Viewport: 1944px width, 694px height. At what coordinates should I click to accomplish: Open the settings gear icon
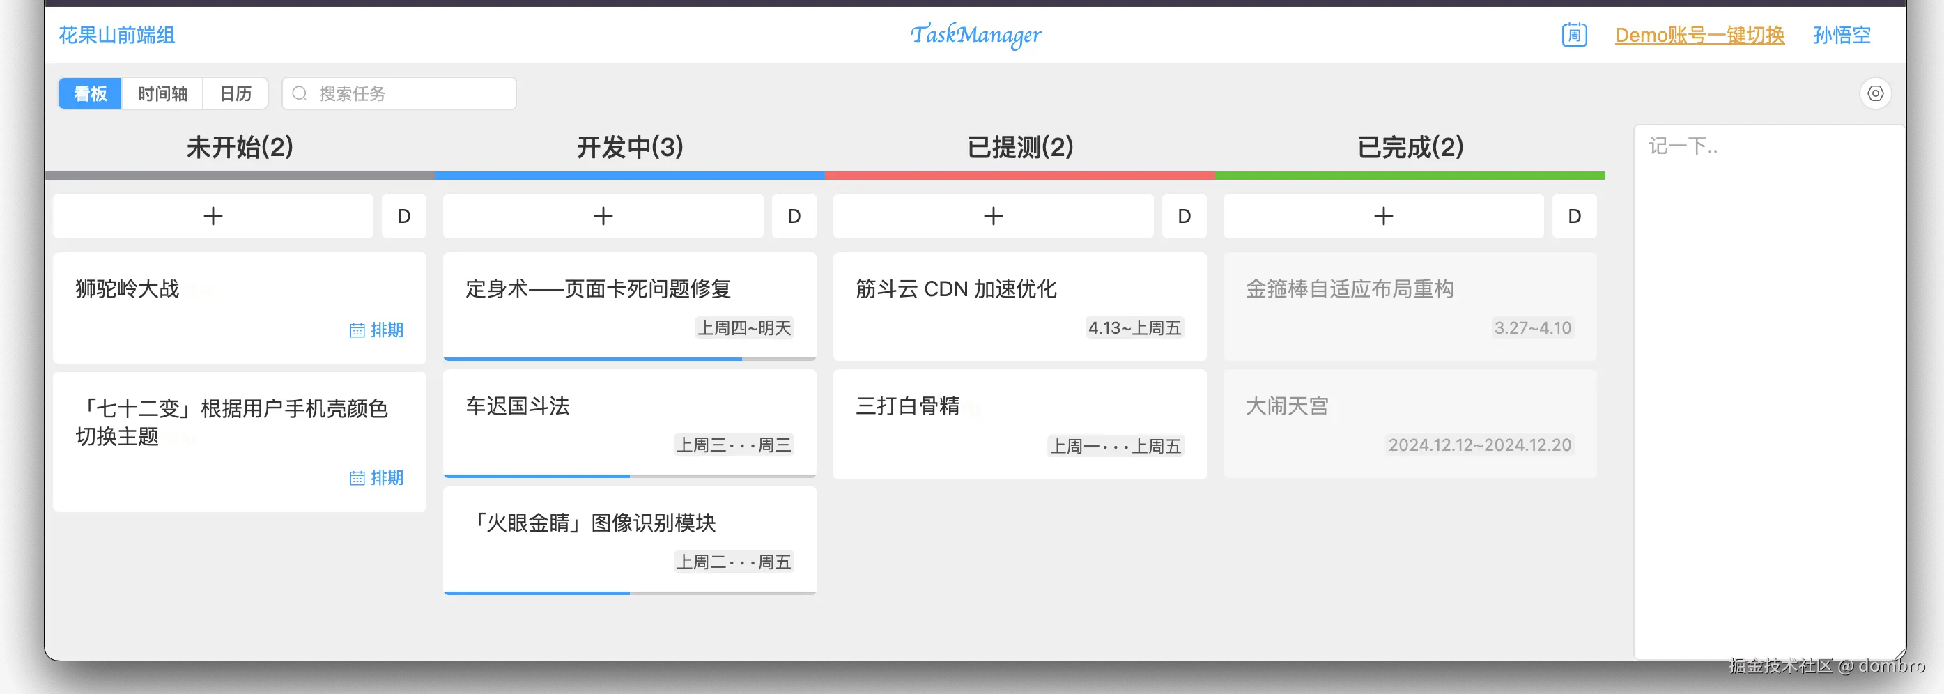coord(1875,93)
